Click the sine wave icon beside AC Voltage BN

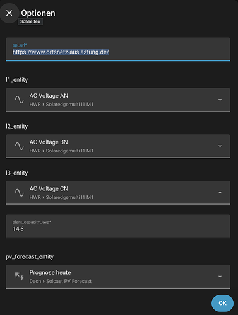[x=20, y=146]
